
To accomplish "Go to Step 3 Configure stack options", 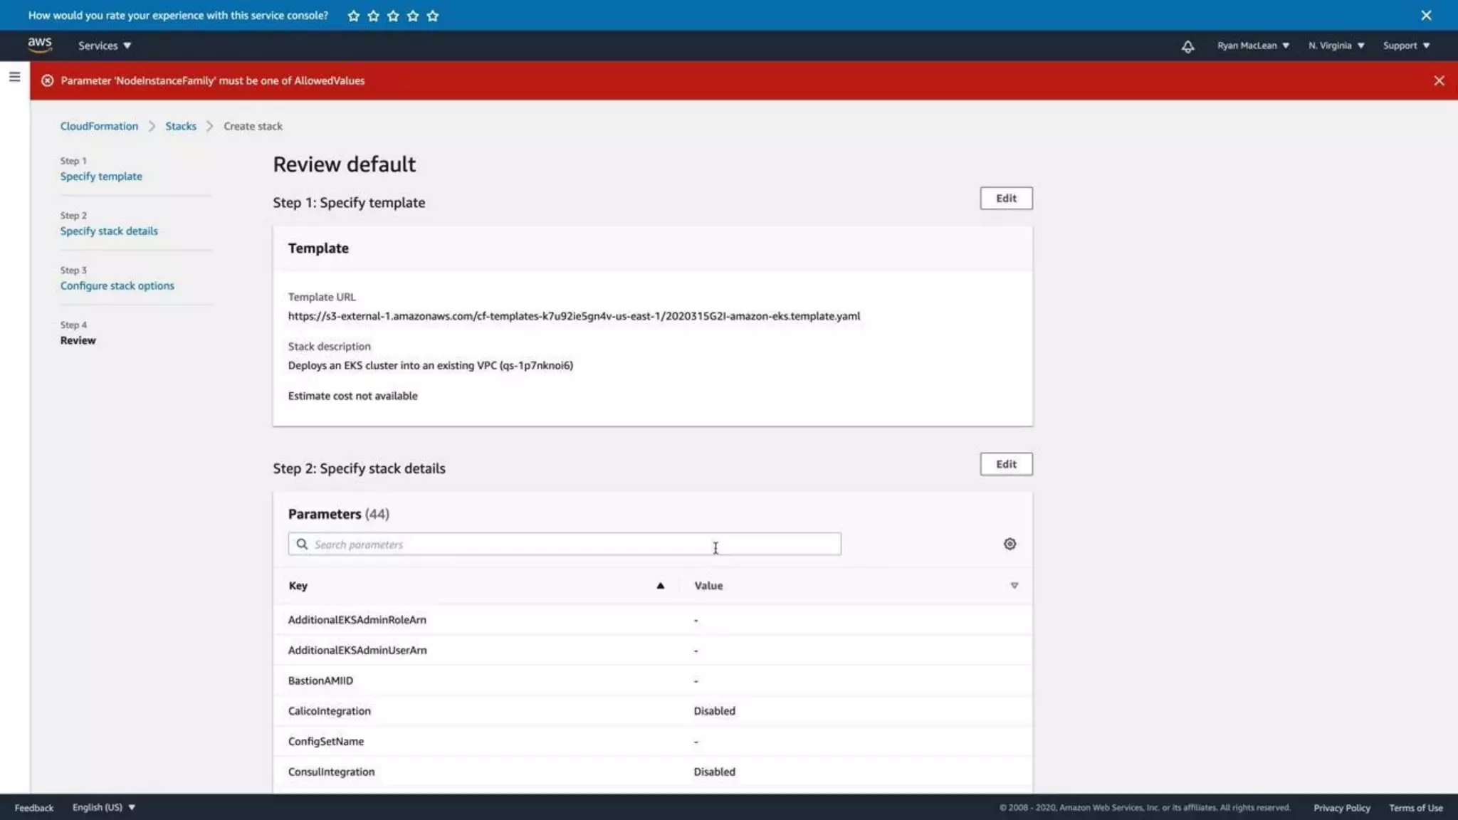I will 117,285.
